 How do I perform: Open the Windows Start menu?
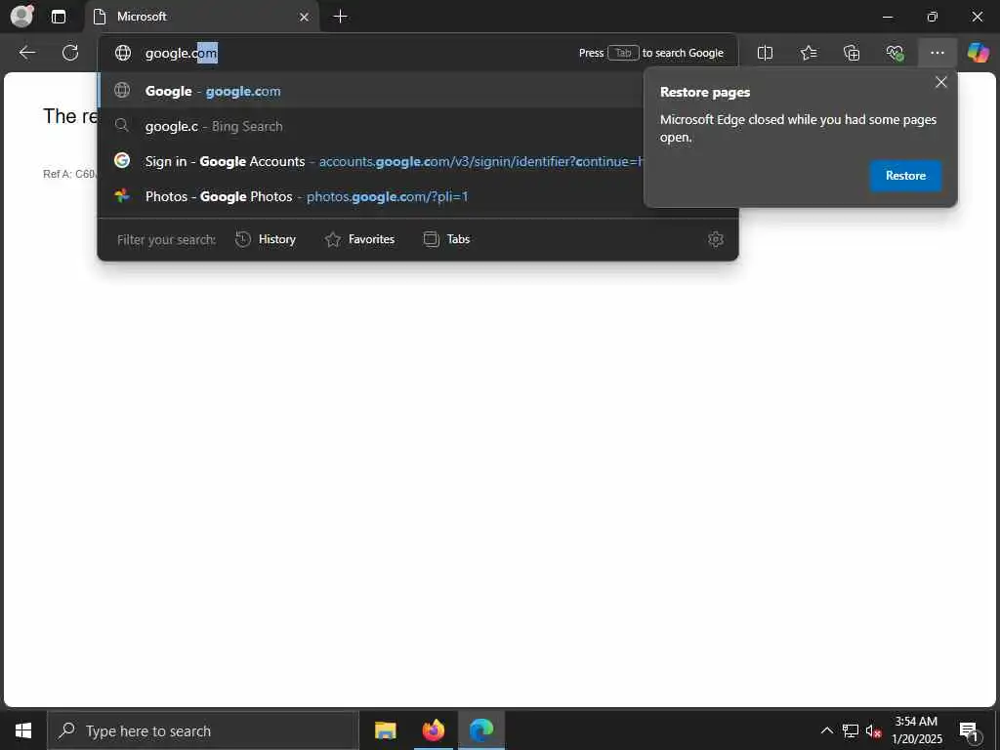pos(23,730)
